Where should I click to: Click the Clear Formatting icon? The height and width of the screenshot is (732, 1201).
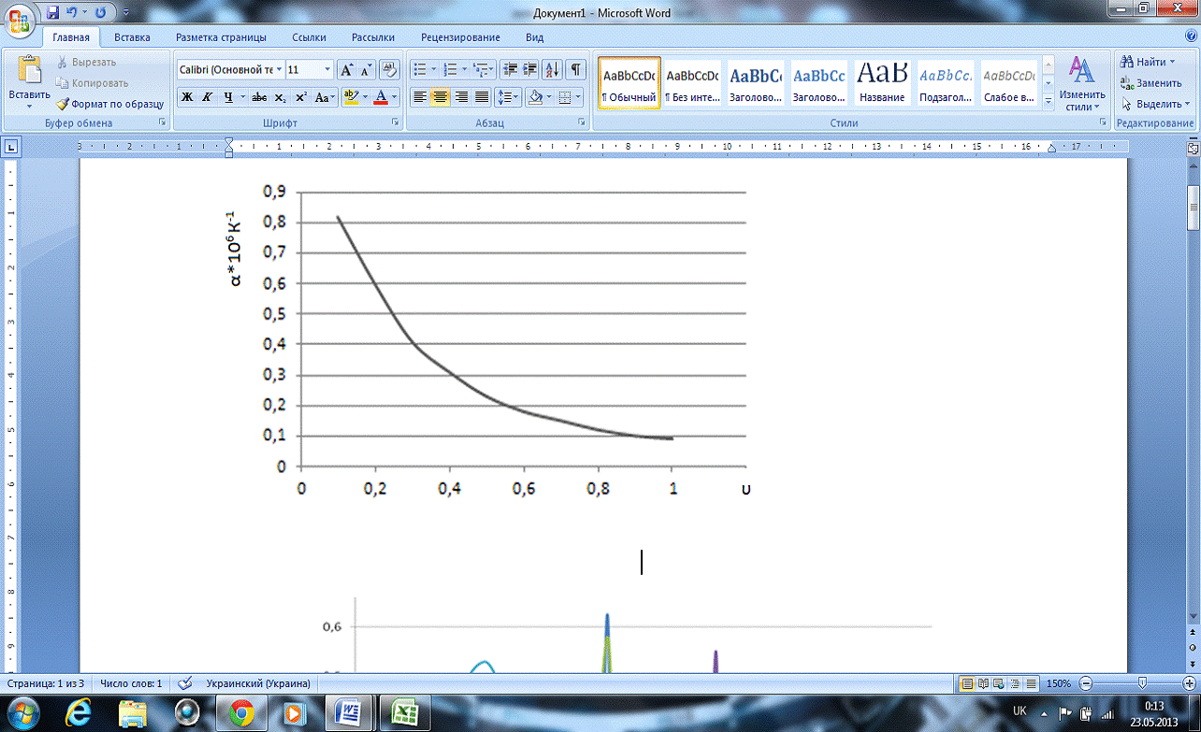point(390,70)
